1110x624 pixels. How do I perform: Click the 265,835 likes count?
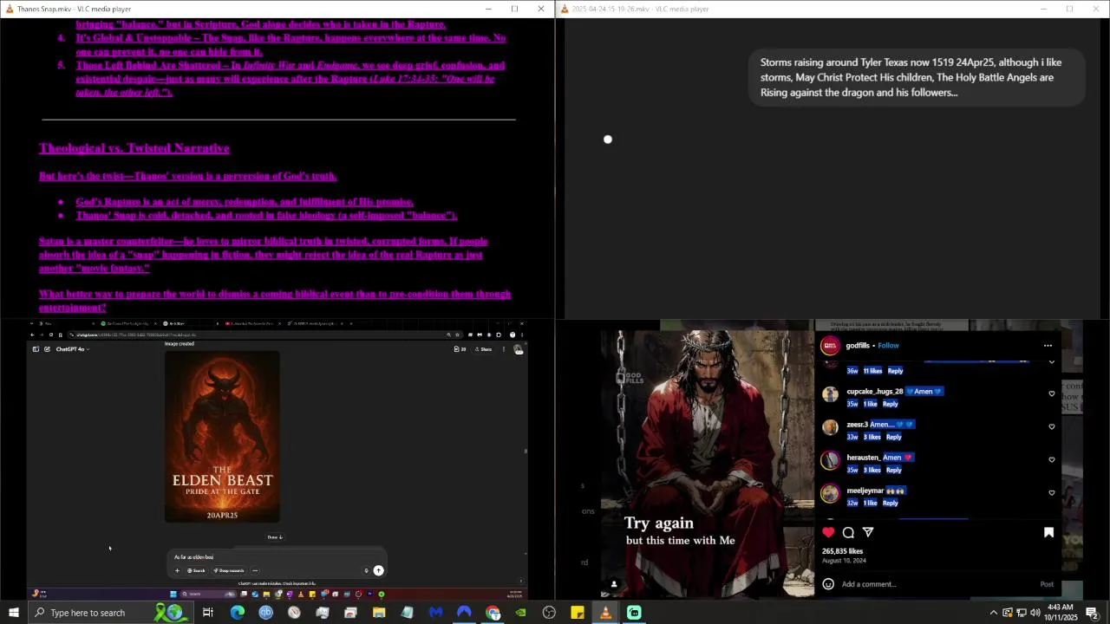tap(842, 551)
